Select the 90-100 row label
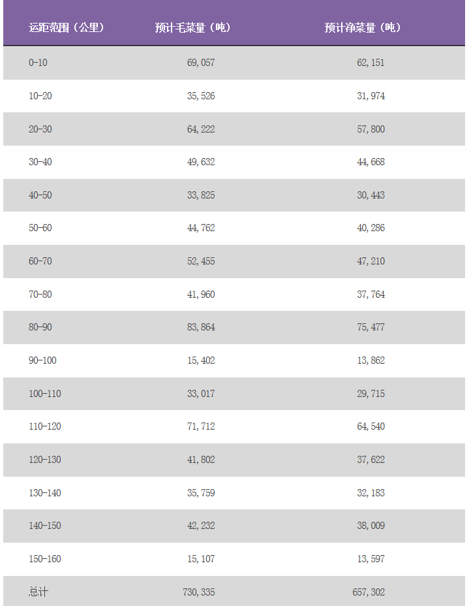Image resolution: width=469 pixels, height=606 pixels. (x=42, y=360)
